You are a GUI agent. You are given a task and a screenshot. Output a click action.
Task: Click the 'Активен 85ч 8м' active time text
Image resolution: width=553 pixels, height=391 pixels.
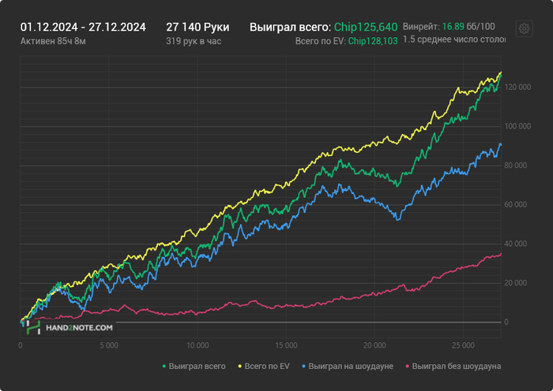[53, 41]
